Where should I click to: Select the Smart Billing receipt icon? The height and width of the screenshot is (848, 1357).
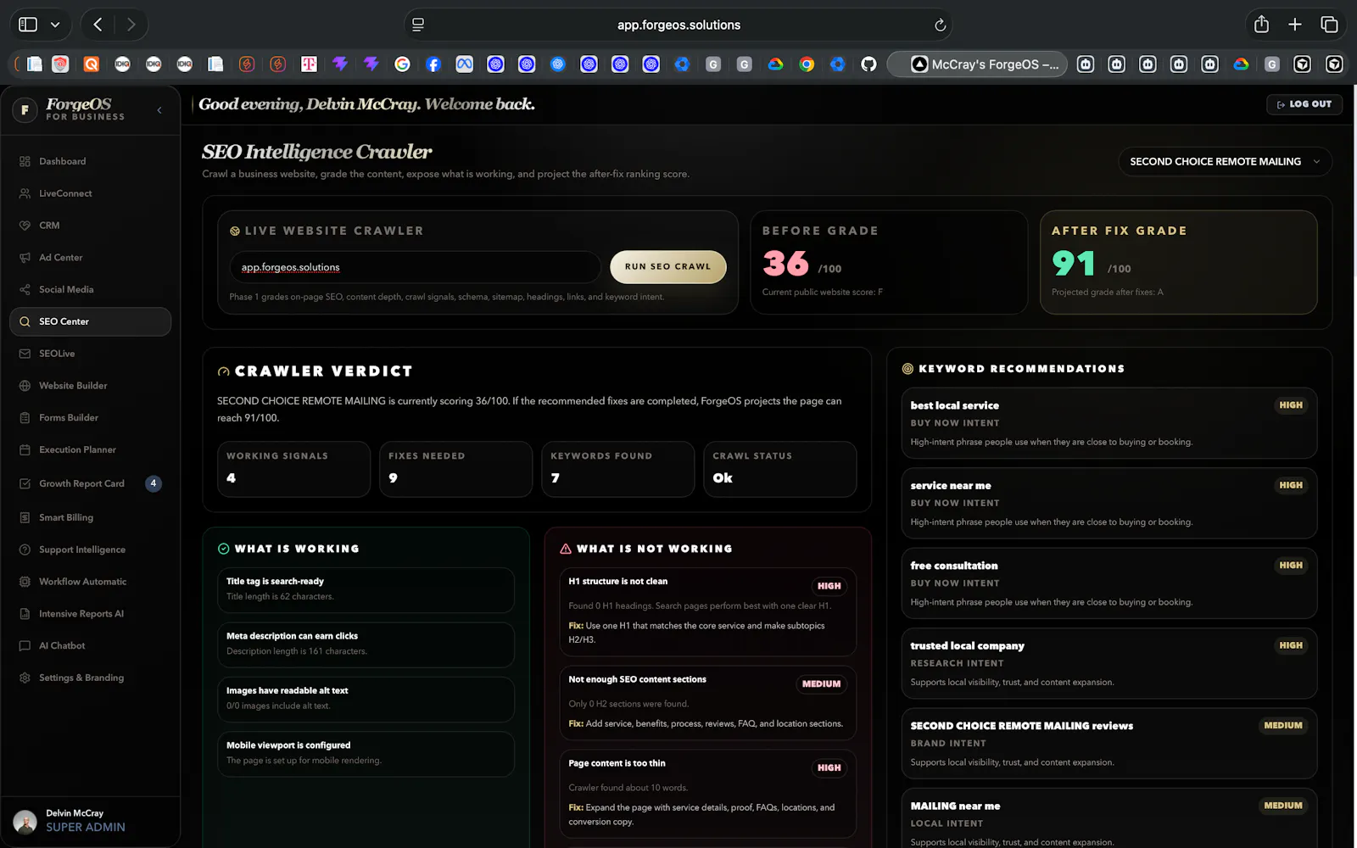pos(25,517)
